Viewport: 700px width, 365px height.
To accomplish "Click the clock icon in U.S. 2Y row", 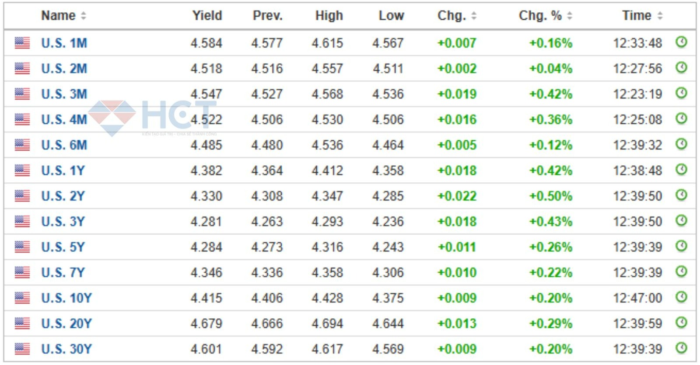I will [681, 195].
